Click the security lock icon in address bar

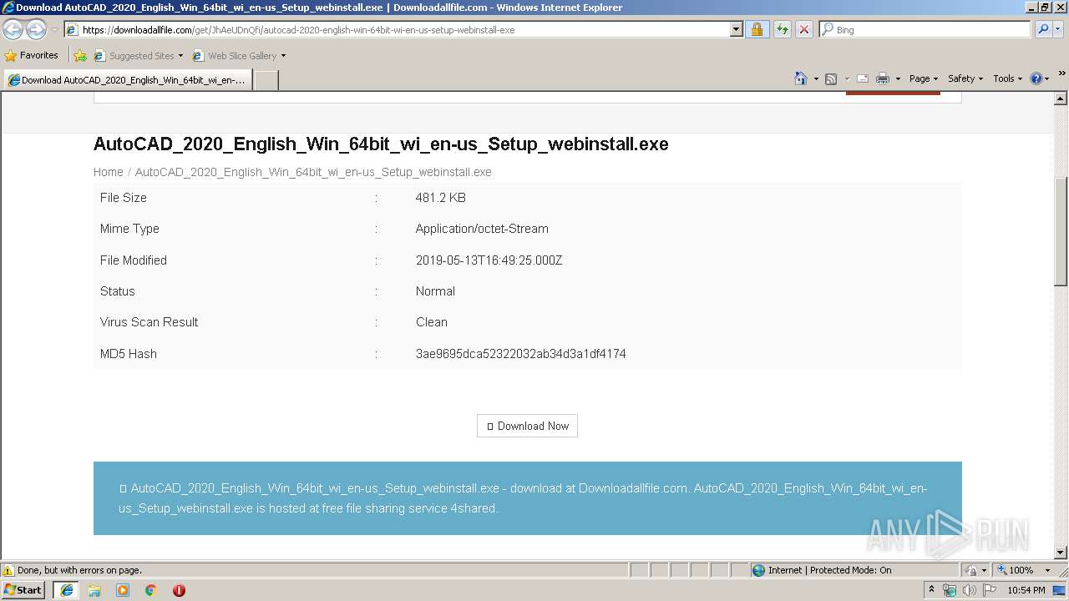pyautogui.click(x=757, y=29)
